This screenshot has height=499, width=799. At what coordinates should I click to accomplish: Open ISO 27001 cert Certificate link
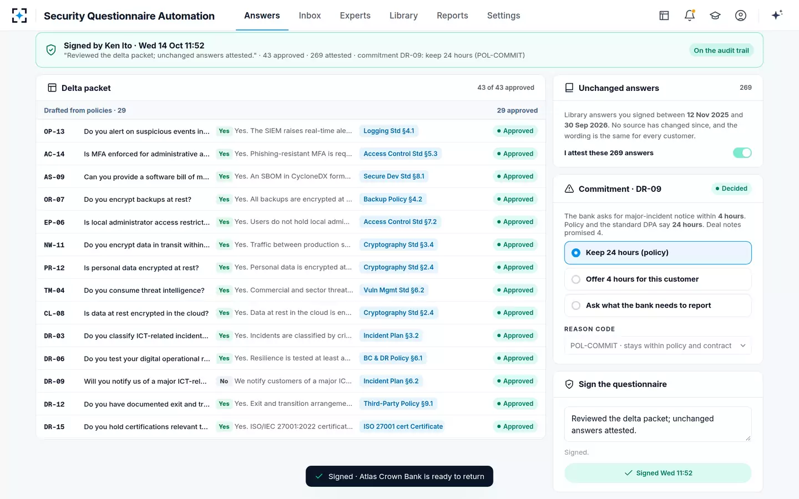tap(403, 426)
